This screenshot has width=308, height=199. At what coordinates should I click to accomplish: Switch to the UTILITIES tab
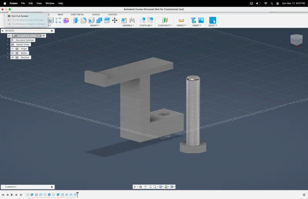pos(112,15)
